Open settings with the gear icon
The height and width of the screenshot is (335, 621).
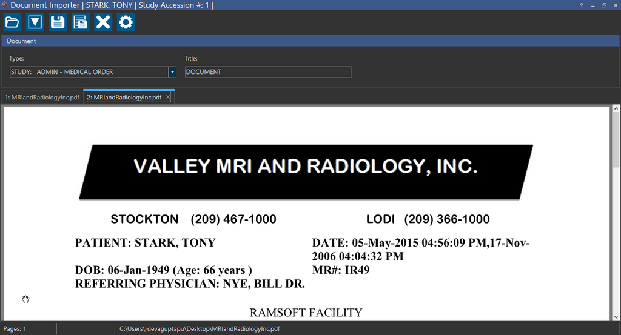tap(126, 22)
